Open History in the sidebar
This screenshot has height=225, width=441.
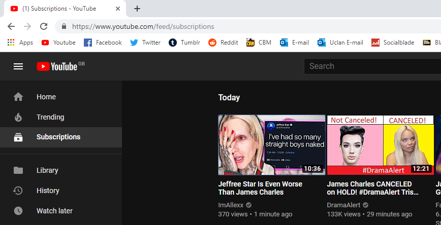pyautogui.click(x=61, y=191)
